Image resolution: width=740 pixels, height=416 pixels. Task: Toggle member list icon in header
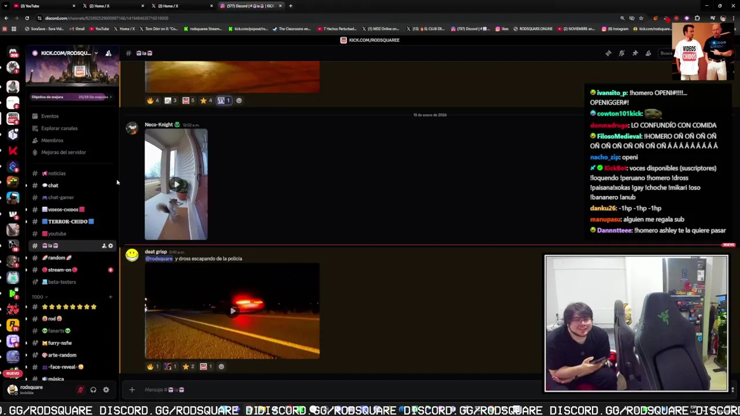(x=648, y=53)
